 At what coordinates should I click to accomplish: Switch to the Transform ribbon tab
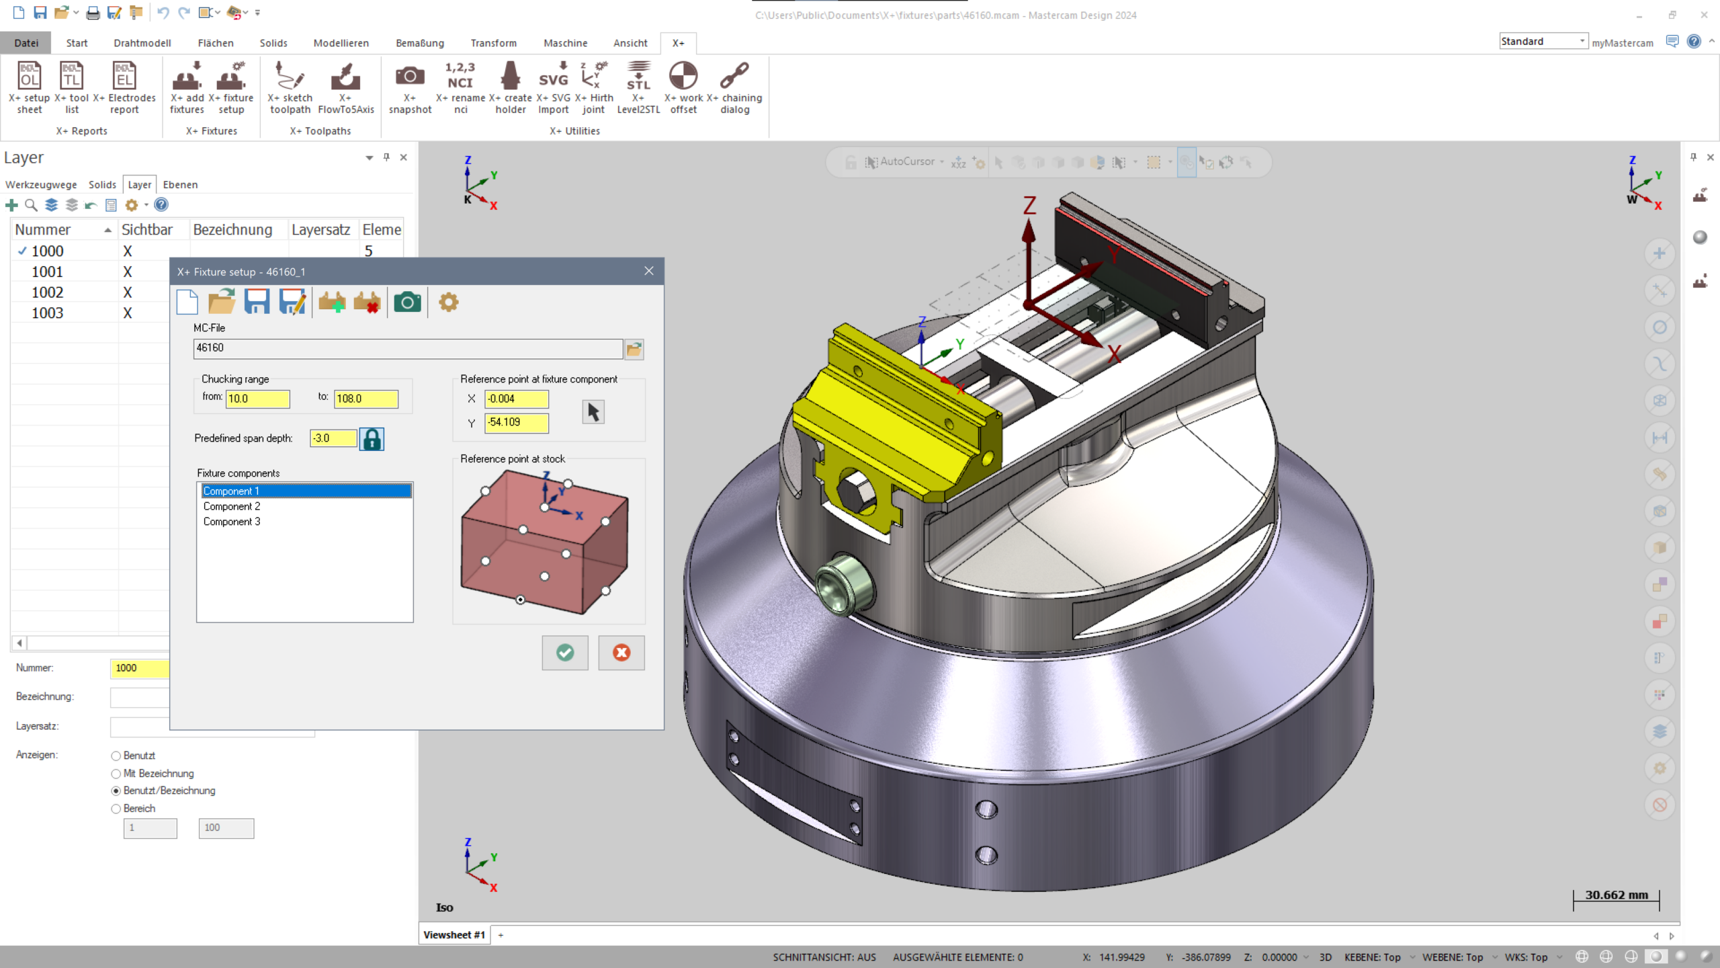point(494,43)
